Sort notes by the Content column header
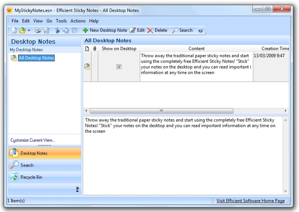The height and width of the screenshot is (212, 299). click(x=196, y=48)
